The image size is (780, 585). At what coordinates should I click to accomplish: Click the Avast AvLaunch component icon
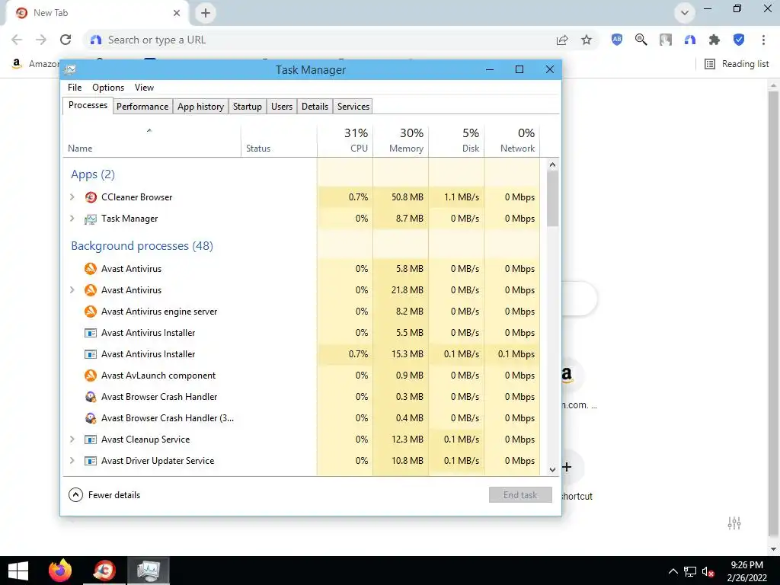click(91, 376)
